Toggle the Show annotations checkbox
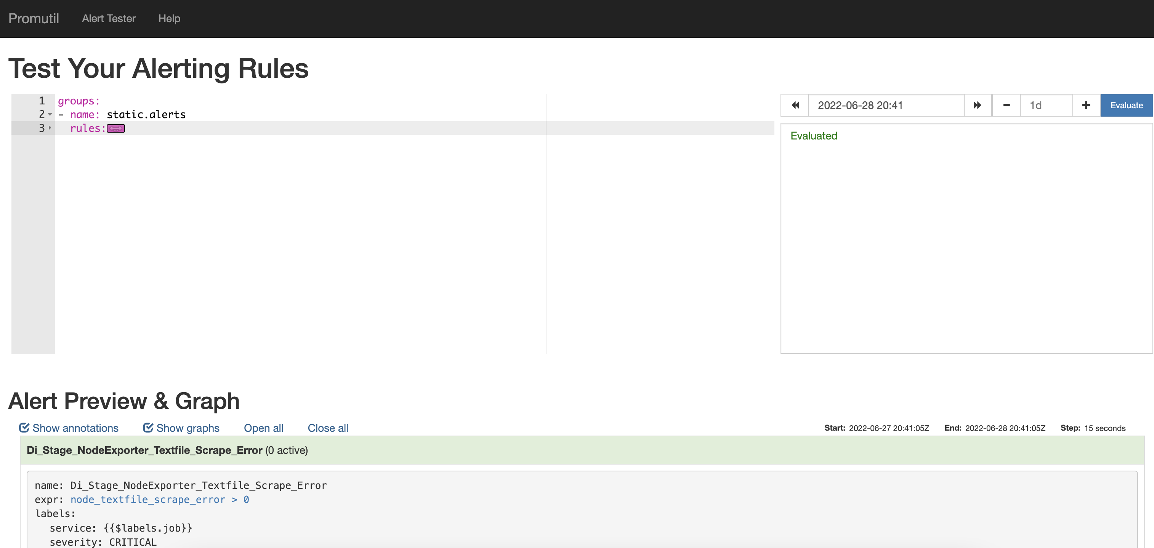 [24, 428]
